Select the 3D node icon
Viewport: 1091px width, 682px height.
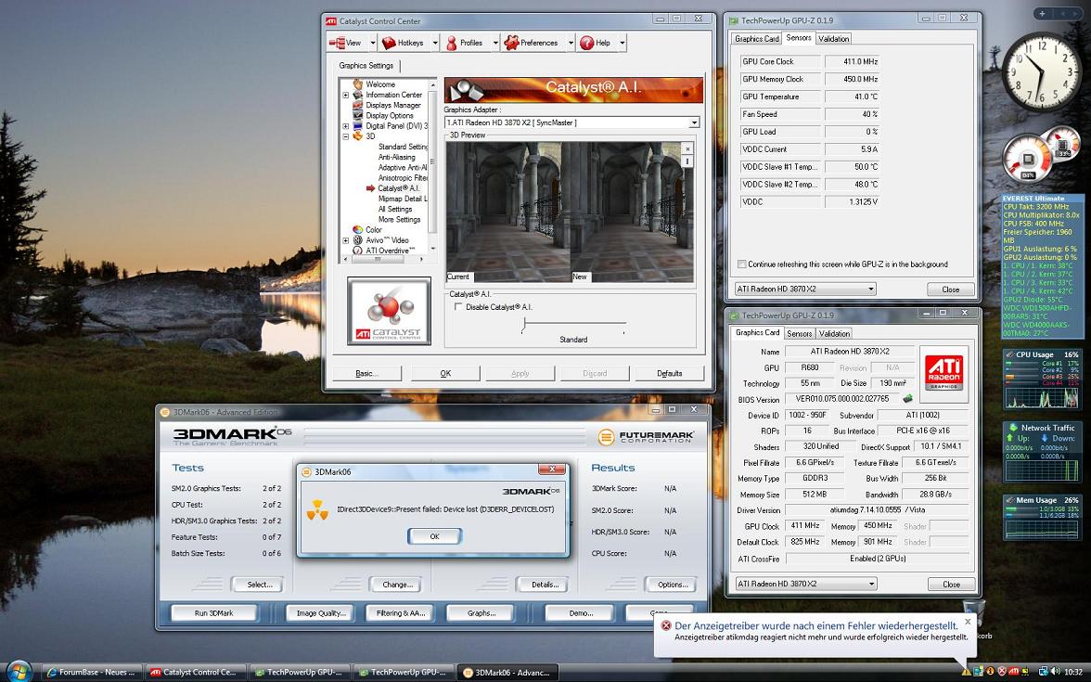(x=358, y=136)
